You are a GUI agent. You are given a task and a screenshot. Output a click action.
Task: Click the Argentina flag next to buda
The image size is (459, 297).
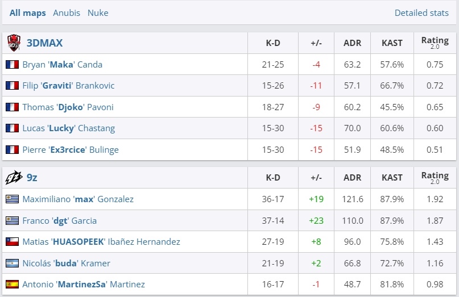[x=12, y=263]
